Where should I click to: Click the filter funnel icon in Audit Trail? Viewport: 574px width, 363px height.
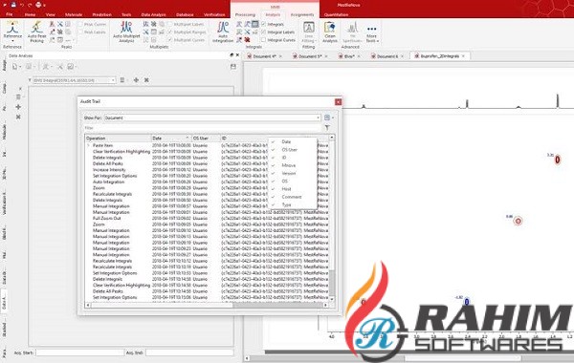tap(327, 128)
